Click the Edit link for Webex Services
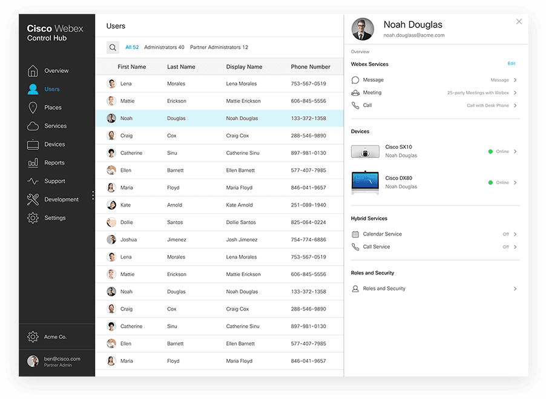Viewport: 546px width, 399px height. click(x=511, y=64)
